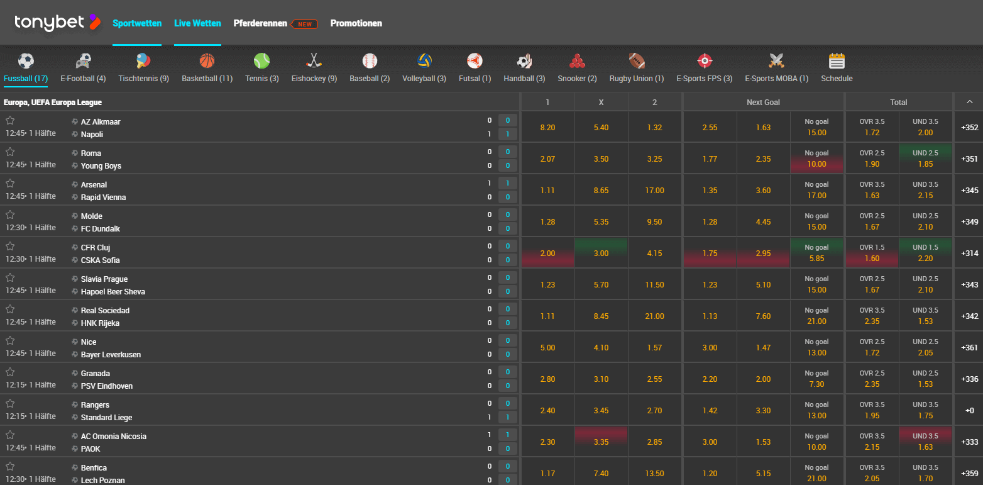Screen dimensions: 983x485
Task: Select draw odds 3.50 for Roma match
Action: coord(601,159)
